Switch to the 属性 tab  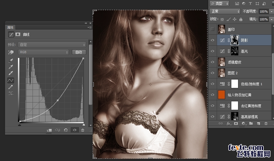tap(10, 27)
